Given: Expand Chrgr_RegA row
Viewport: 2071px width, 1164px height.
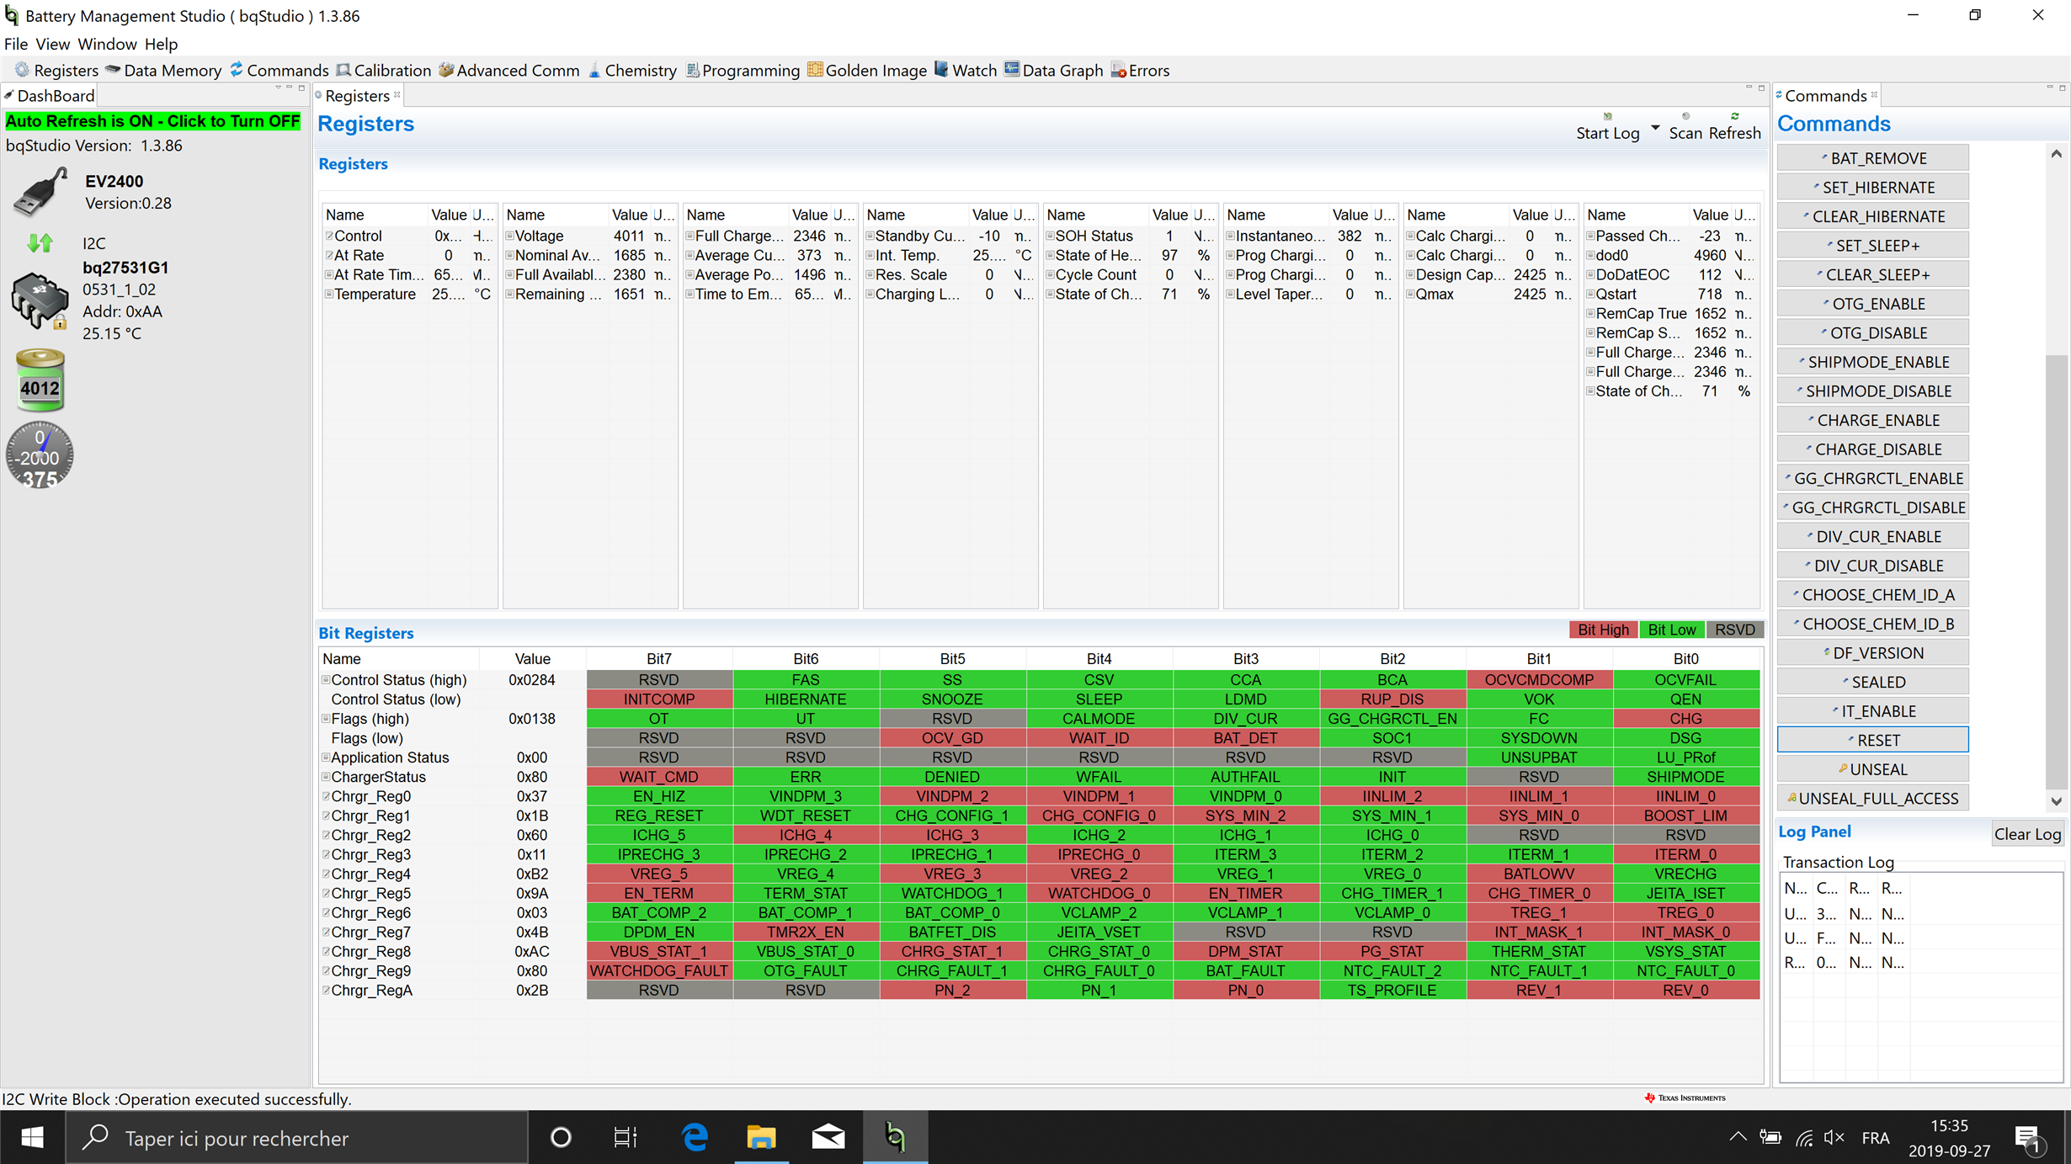Looking at the screenshot, I should pyautogui.click(x=326, y=991).
